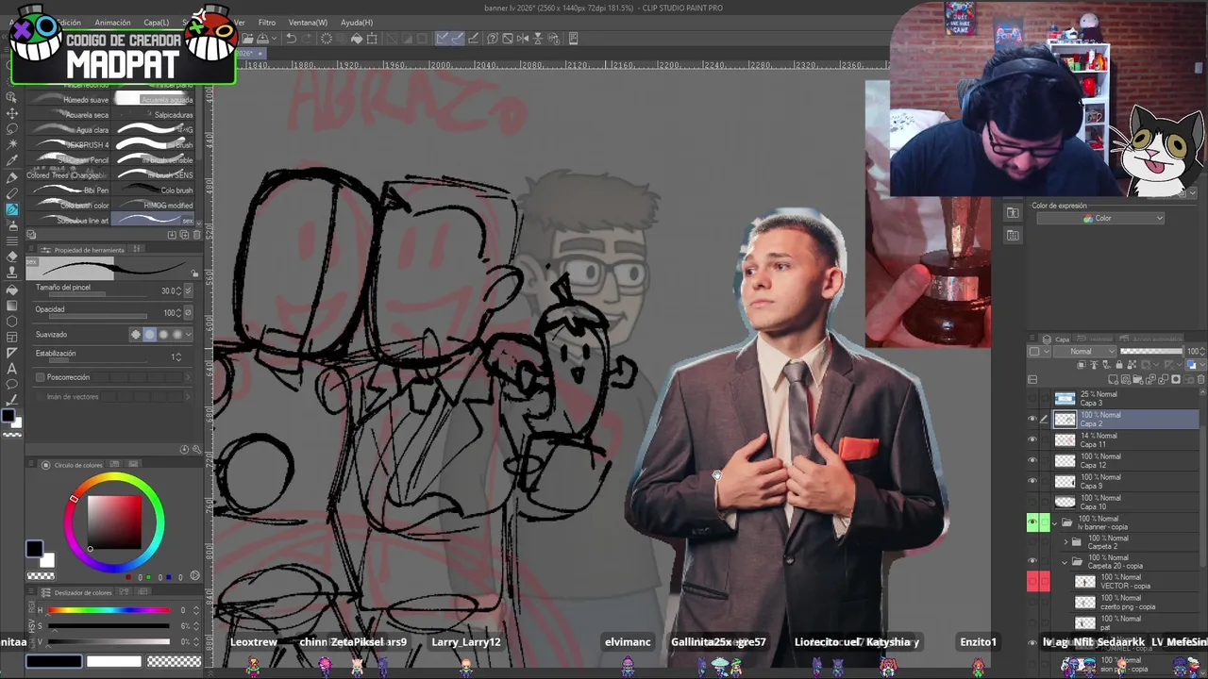Open the anti-aliasing Suavizado dropdown arrow
This screenshot has width=1208, height=679.
[188, 335]
